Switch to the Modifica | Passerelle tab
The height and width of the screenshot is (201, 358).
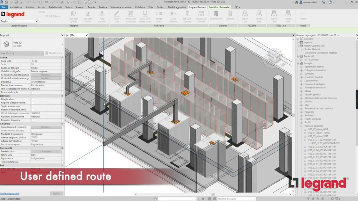(219, 7)
